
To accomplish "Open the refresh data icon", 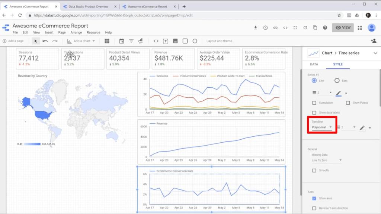I will click(305, 27).
